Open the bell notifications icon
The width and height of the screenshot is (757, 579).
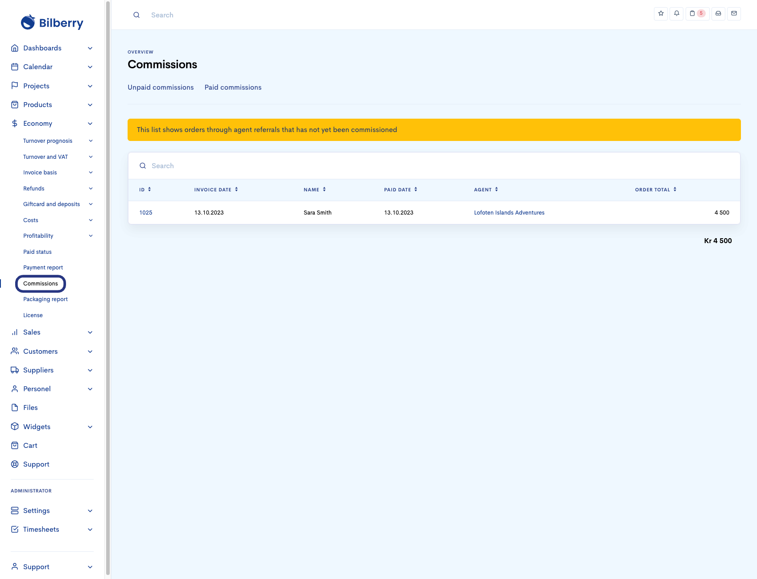click(676, 13)
